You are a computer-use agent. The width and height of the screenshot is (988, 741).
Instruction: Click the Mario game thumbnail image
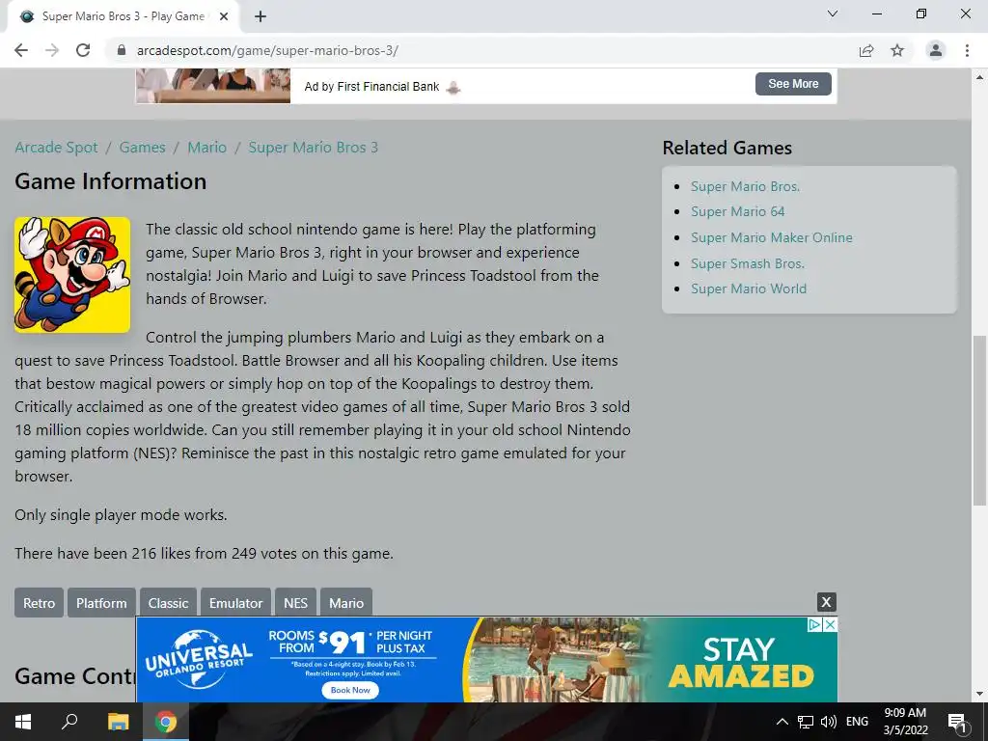[72, 275]
